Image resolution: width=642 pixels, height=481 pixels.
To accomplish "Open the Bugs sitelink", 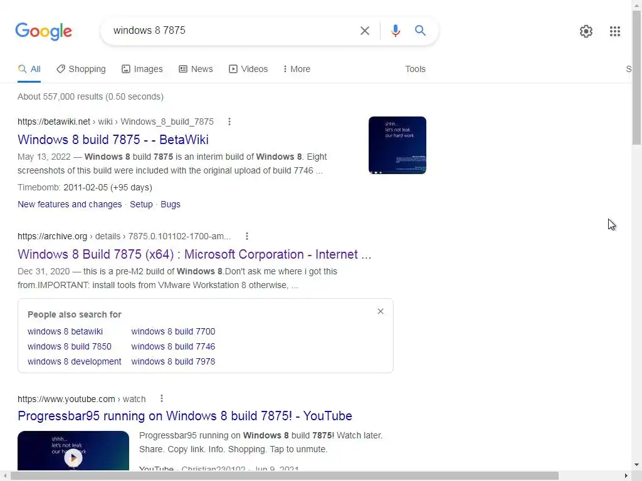I will pyautogui.click(x=171, y=204).
